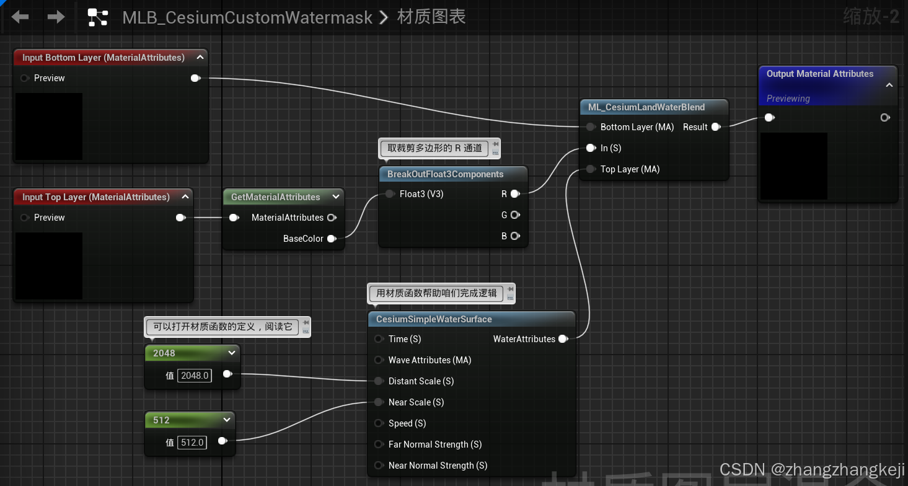This screenshot has width=908, height=486.
Task: Click the 可以打开材质函数的定义，阅读它 comment bubble
Action: tap(227, 327)
